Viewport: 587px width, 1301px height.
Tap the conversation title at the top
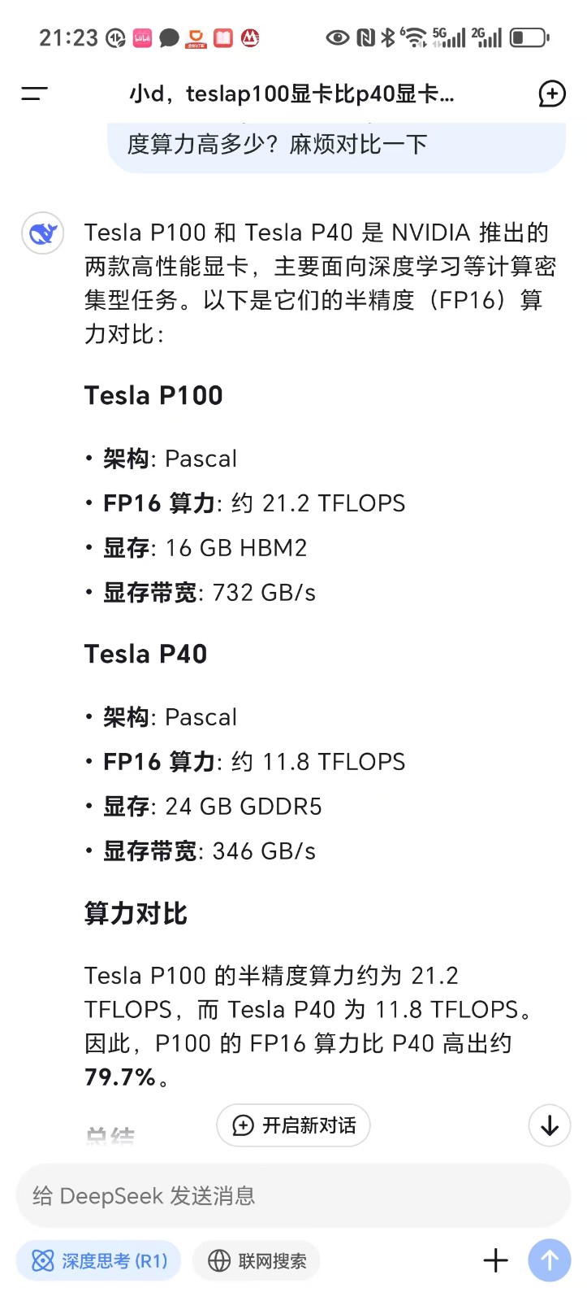coord(291,94)
